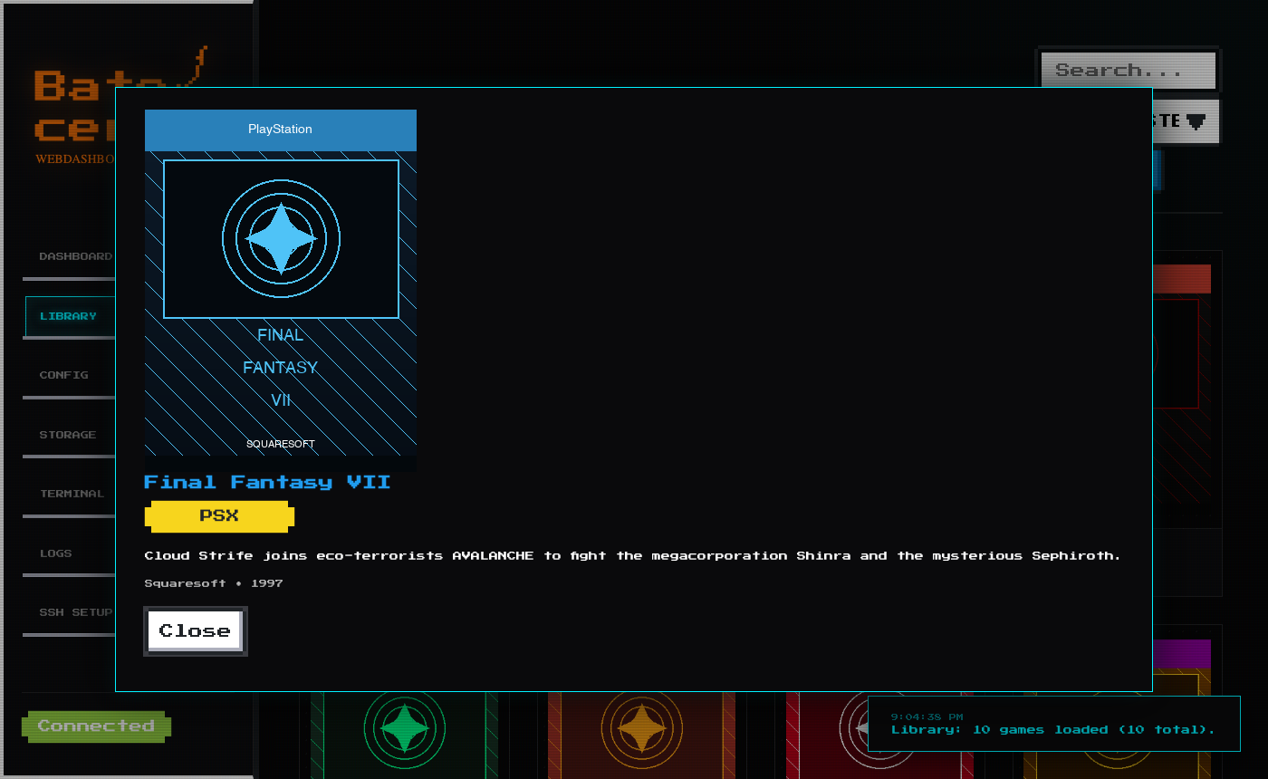Screen dimensions: 1268x779
Task: Open Terminal from the sidebar
Action: (70, 494)
